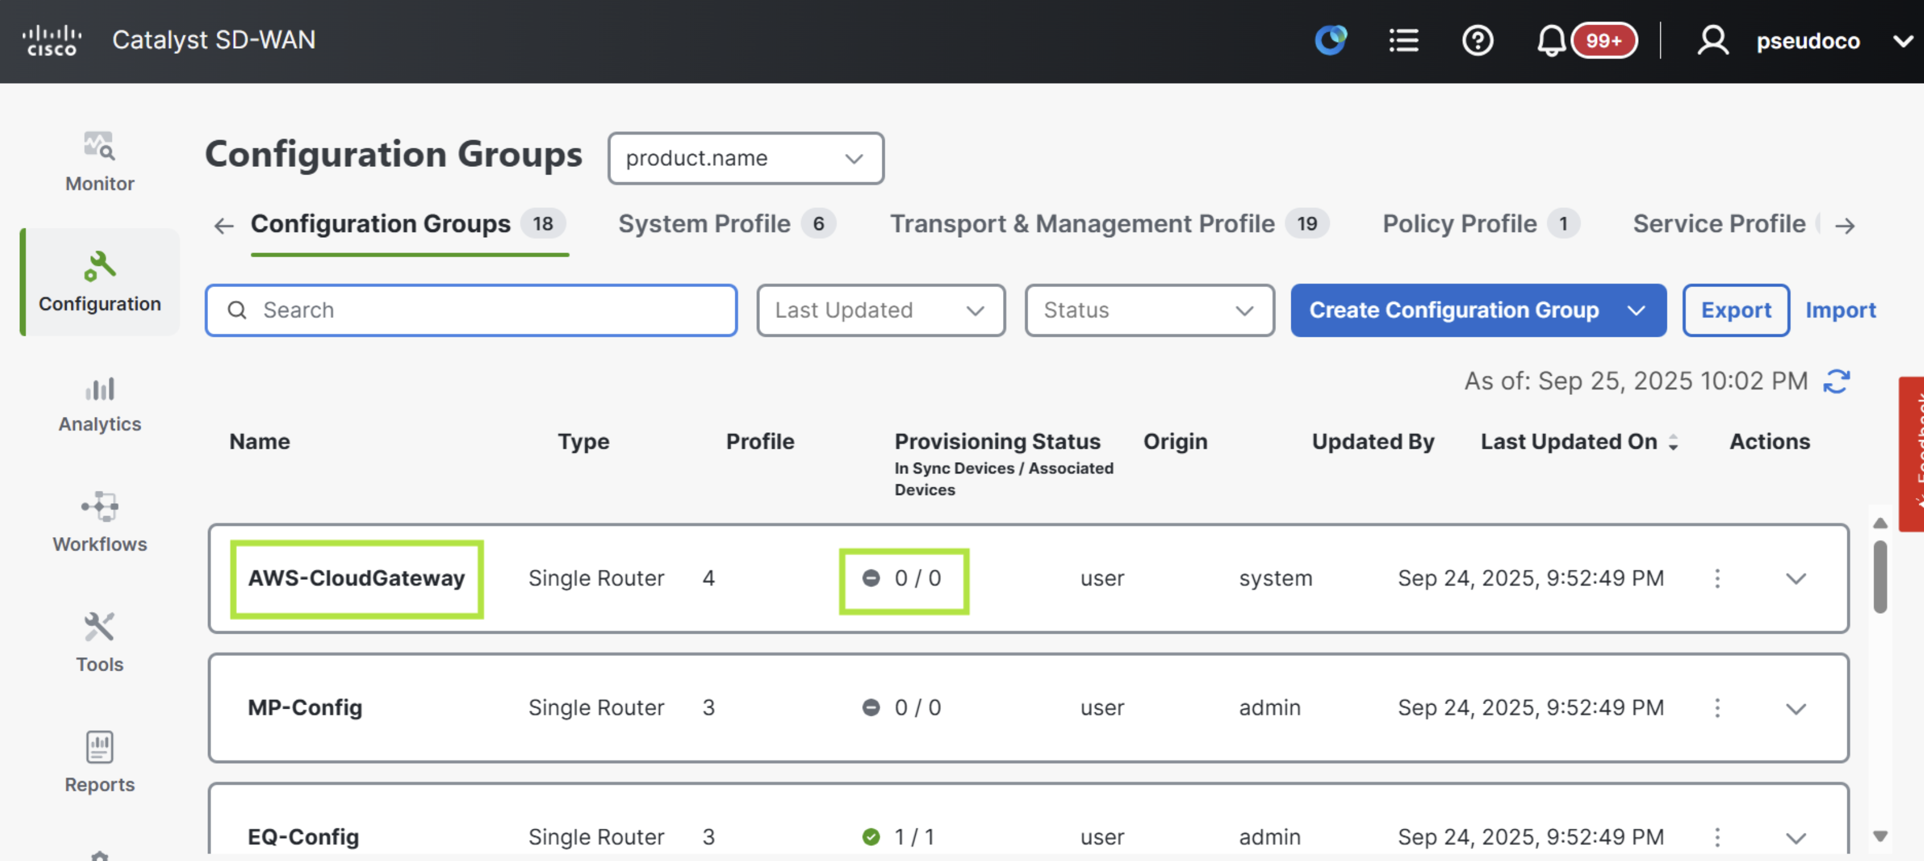
Task: Expand Create Configuration Group dropdown arrow
Action: (1636, 310)
